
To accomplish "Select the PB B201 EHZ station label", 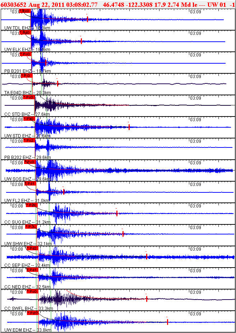I will [28, 71].
